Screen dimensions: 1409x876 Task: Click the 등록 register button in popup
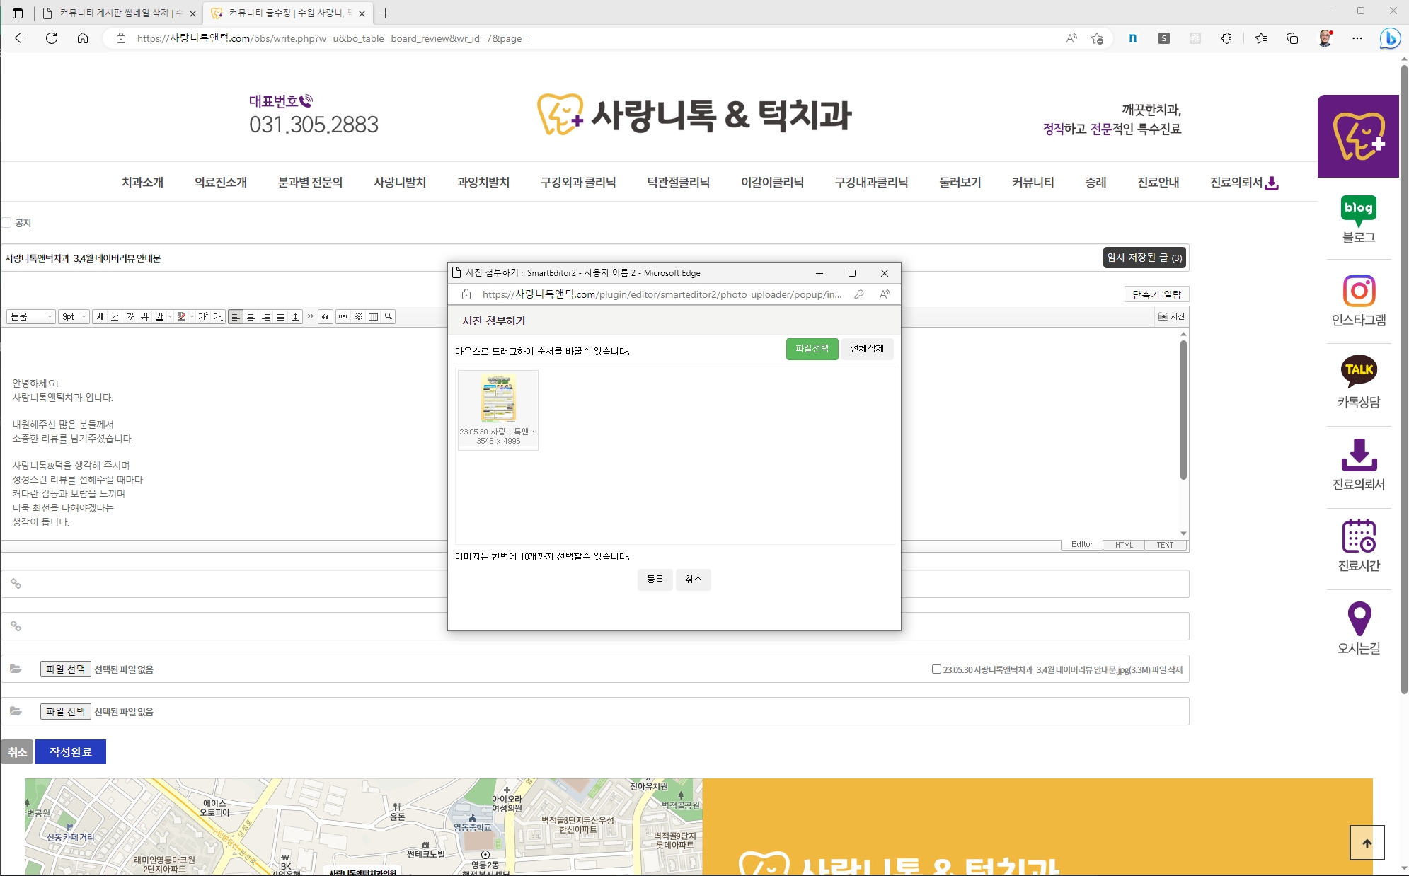point(655,580)
